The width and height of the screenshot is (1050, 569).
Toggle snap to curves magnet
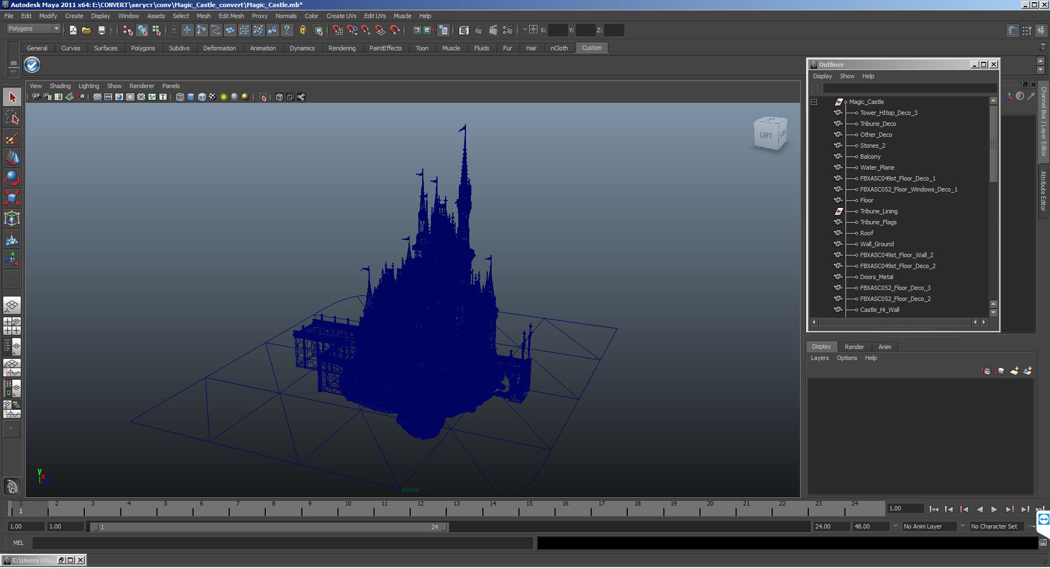pos(352,30)
